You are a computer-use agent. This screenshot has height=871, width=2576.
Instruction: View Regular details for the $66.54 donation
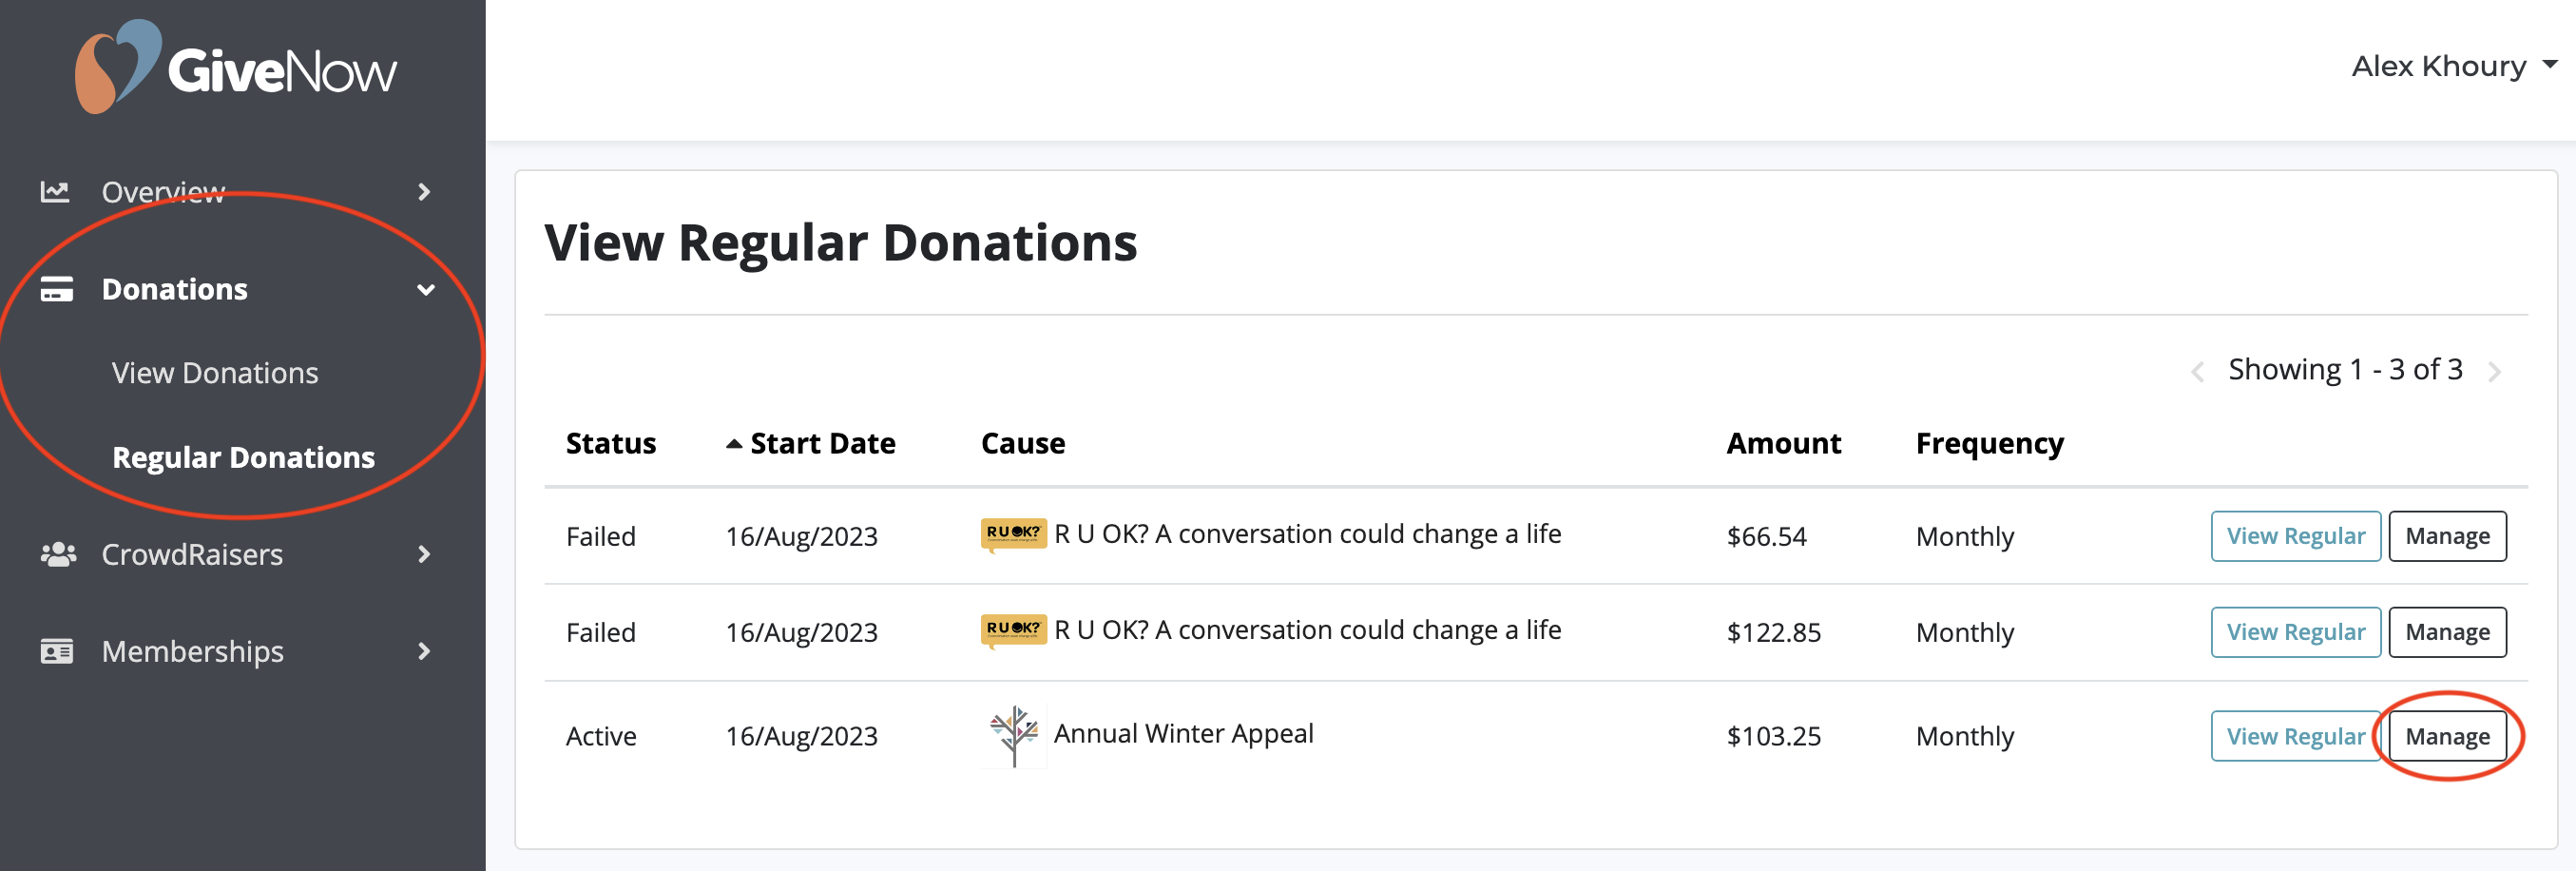[x=2295, y=536]
